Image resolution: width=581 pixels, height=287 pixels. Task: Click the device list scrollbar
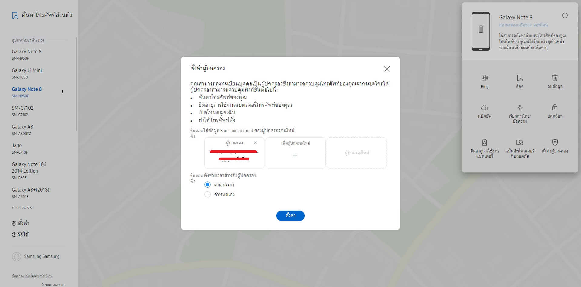[x=76, y=84]
